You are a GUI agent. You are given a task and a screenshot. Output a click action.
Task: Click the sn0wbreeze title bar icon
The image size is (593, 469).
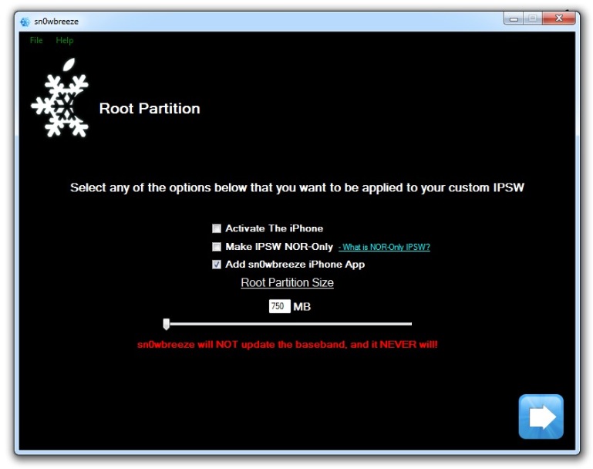click(25, 22)
